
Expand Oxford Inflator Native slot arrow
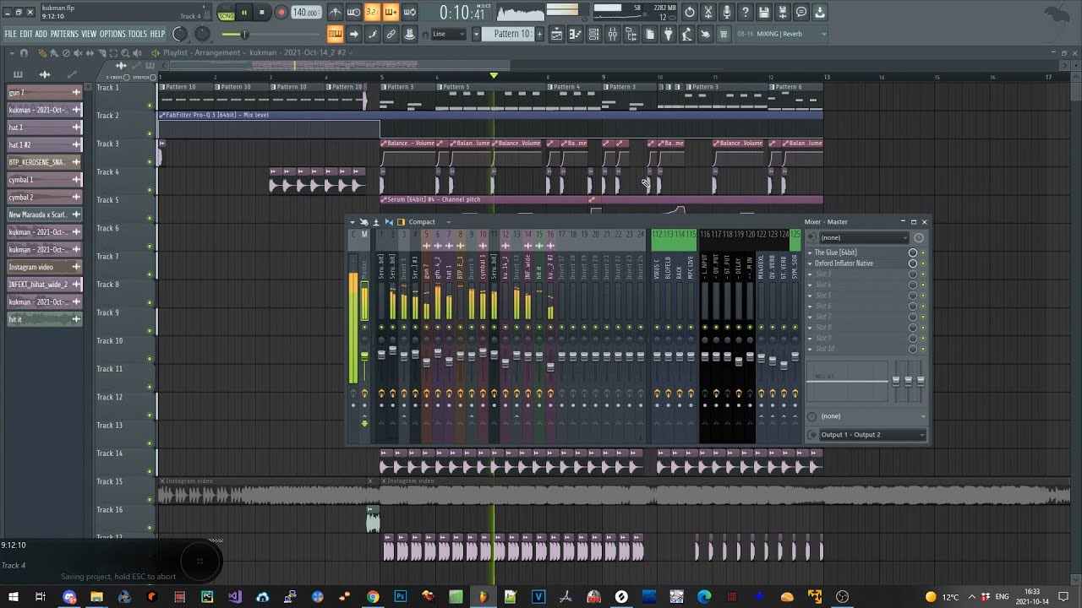(x=810, y=263)
